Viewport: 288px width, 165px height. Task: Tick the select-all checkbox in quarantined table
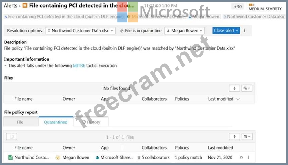click(x=12, y=137)
